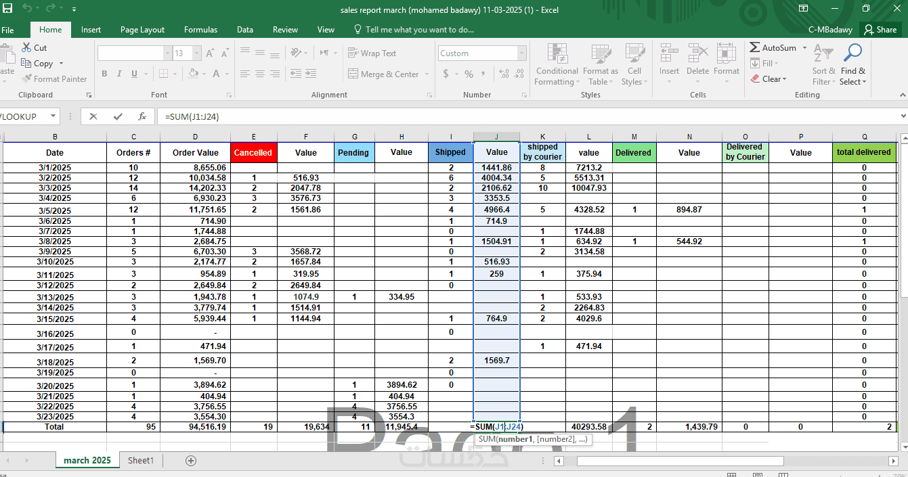Open Cell Styles gallery
Image resolution: width=908 pixels, height=477 pixels.
(634, 64)
